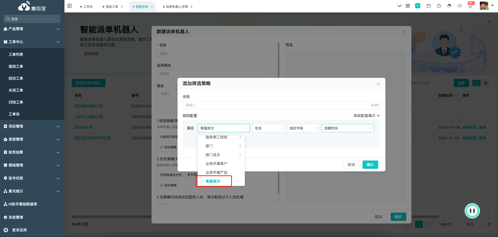Click robot 名称 input in 新建派单机器人 dialog
498x237 pixels.
[216, 53]
